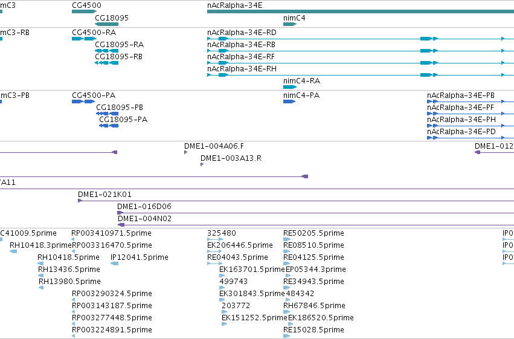
Task: Select feature 203772
Action: [224, 312]
